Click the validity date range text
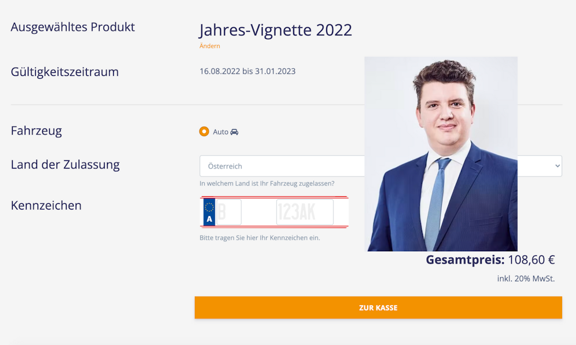This screenshot has height=345, width=576. click(x=248, y=71)
